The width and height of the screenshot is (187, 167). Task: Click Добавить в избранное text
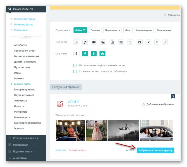pyautogui.click(x=160, y=105)
